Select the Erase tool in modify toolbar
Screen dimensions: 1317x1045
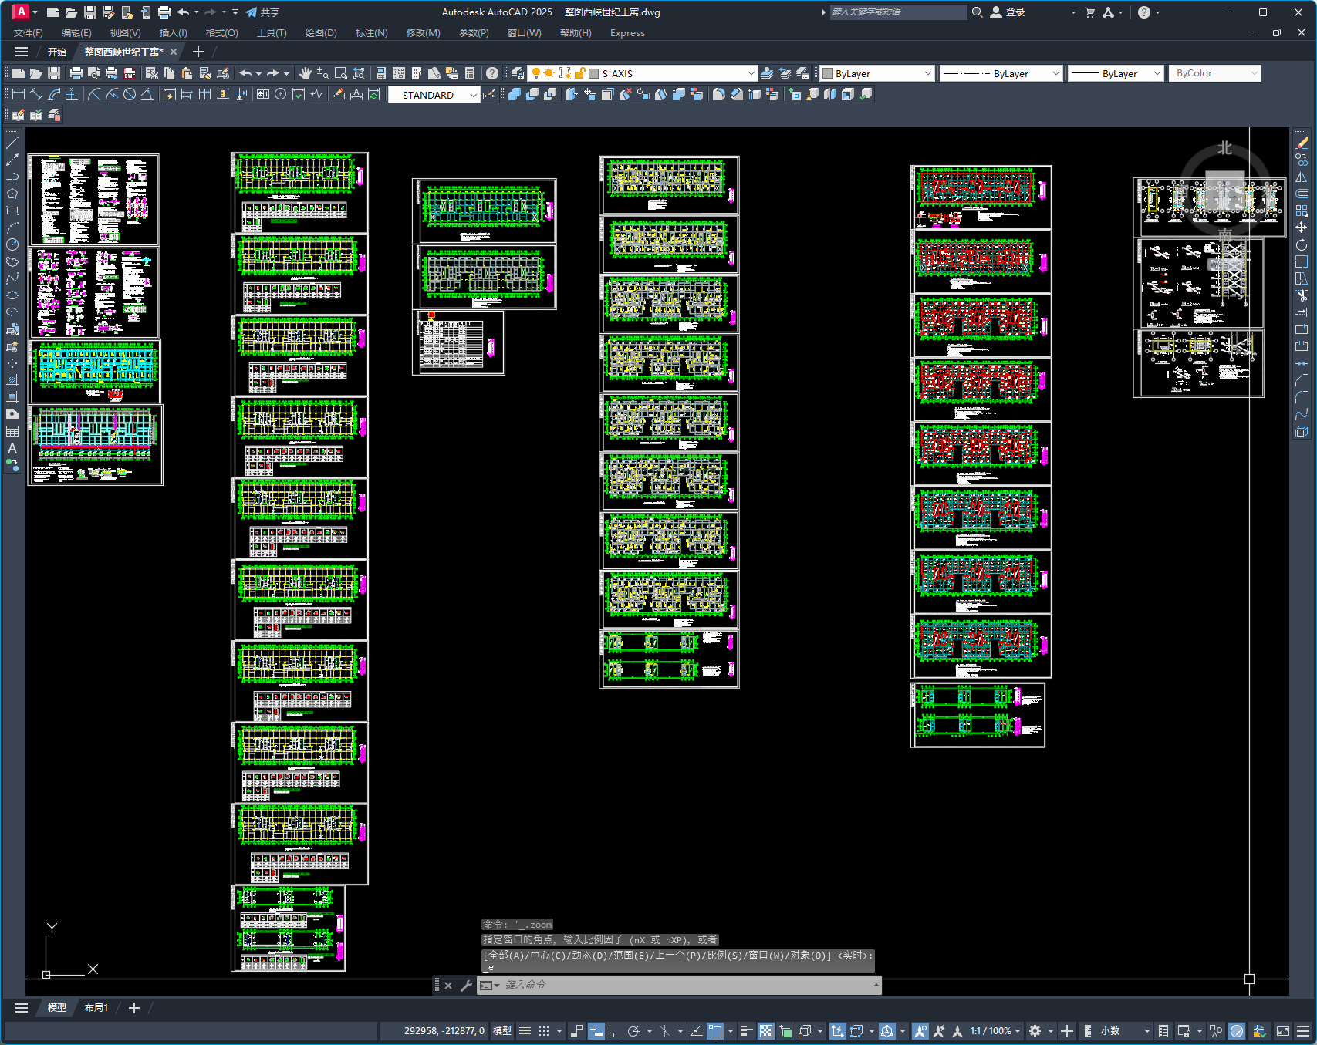(1302, 143)
